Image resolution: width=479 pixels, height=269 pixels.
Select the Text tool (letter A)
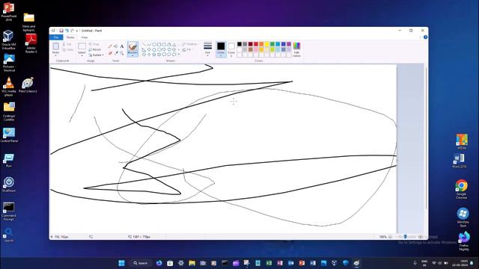point(121,46)
